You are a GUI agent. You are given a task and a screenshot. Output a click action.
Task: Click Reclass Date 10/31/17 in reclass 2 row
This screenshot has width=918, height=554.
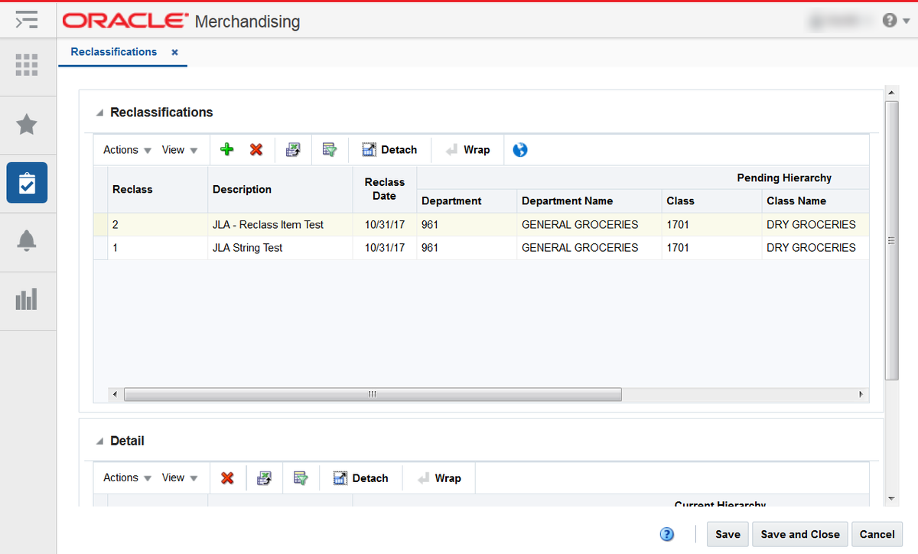[x=385, y=225]
